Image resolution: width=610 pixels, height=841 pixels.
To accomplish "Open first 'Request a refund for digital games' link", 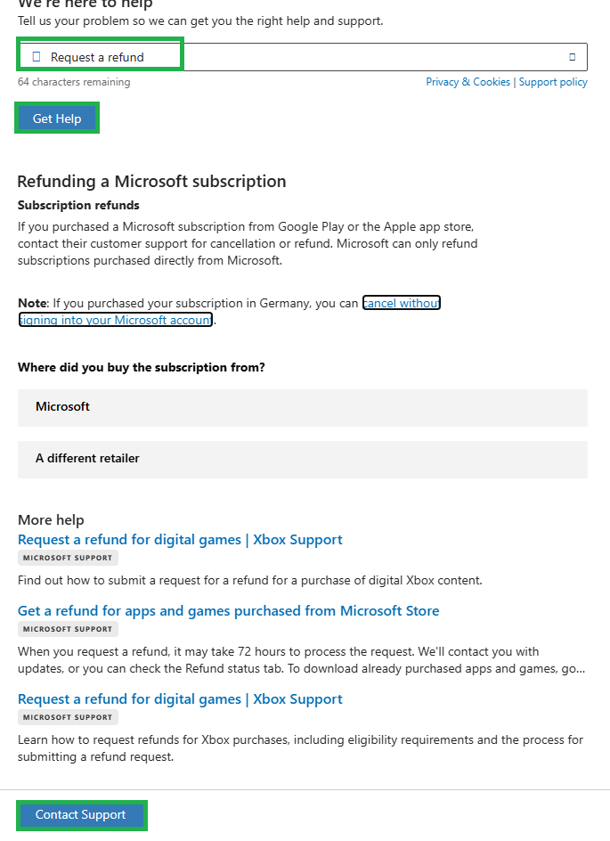I will tap(180, 540).
